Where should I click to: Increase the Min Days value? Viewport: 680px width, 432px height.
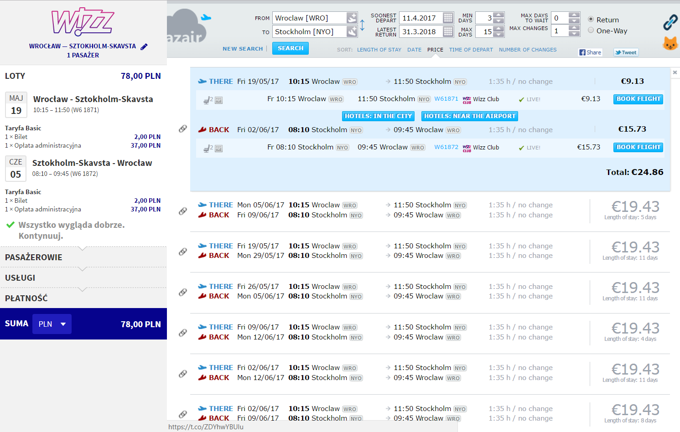(x=499, y=15)
